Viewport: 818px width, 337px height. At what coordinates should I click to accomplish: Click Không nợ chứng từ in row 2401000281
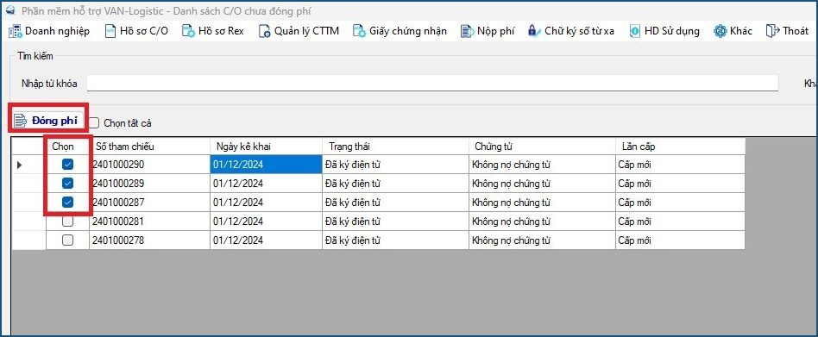tap(512, 222)
